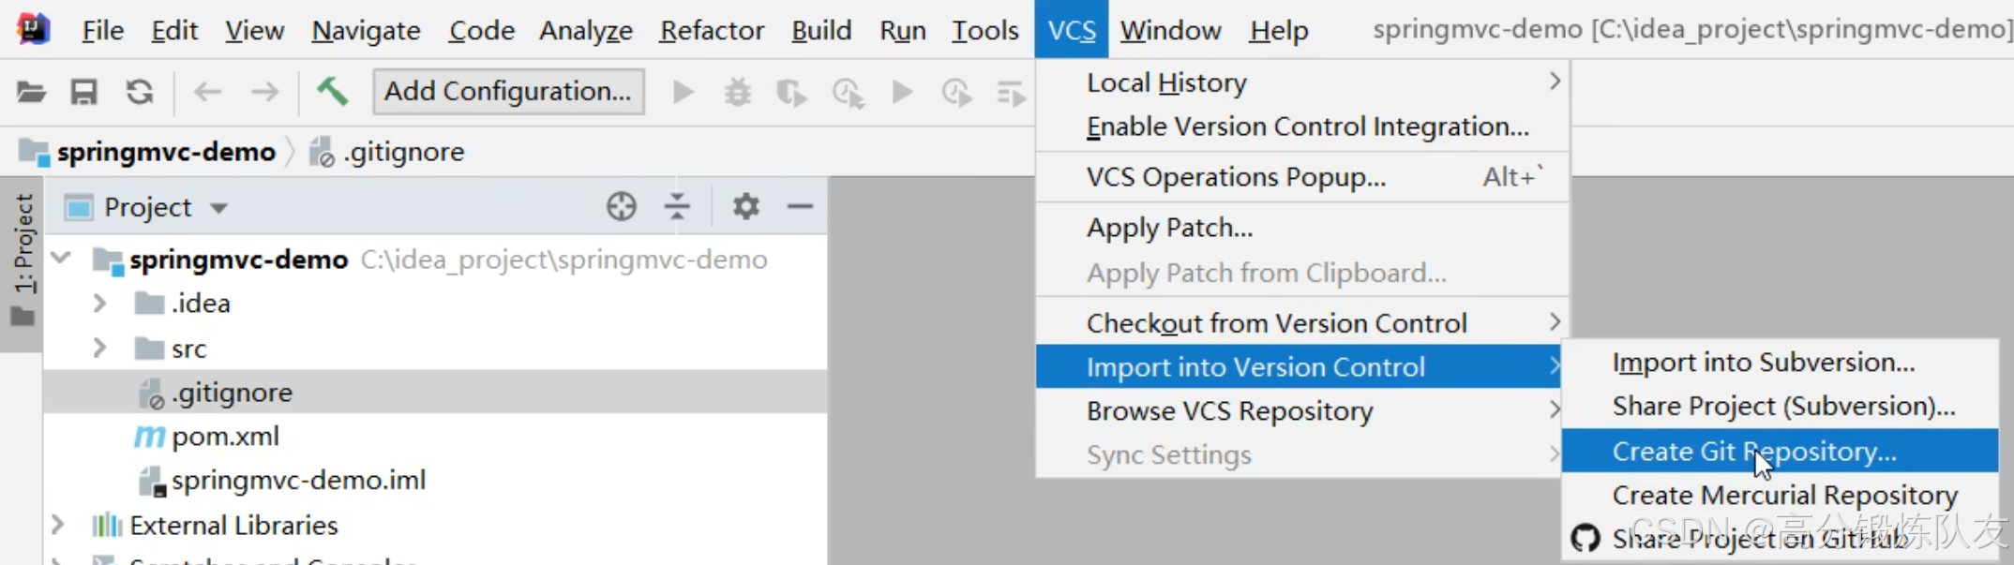Click the Synchronize refresh icon

[140, 92]
